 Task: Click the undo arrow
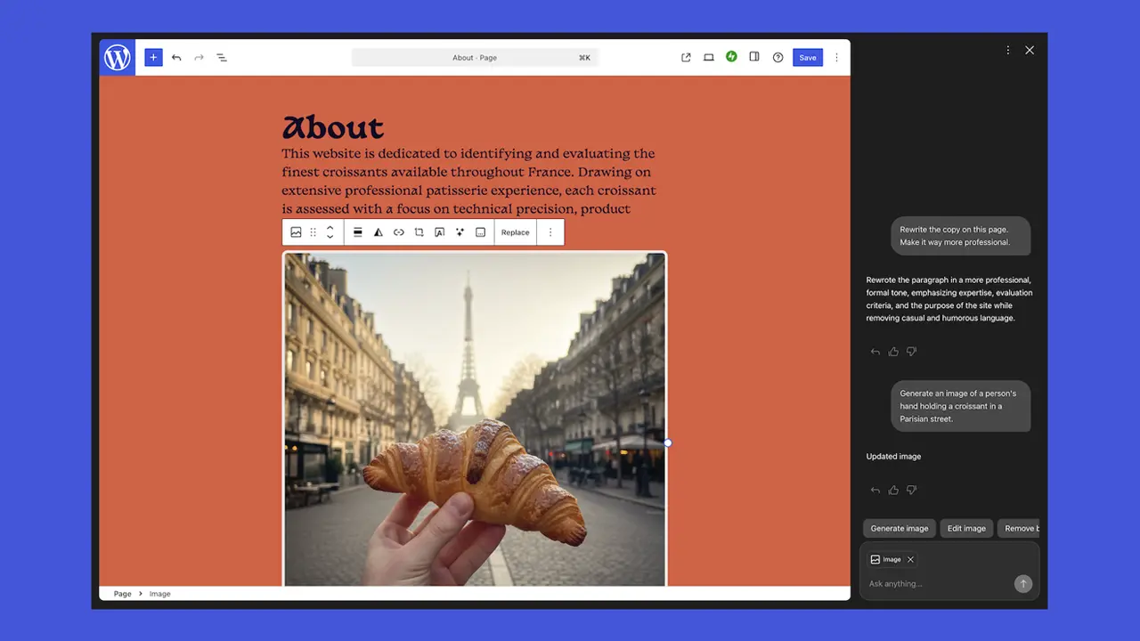(x=176, y=58)
